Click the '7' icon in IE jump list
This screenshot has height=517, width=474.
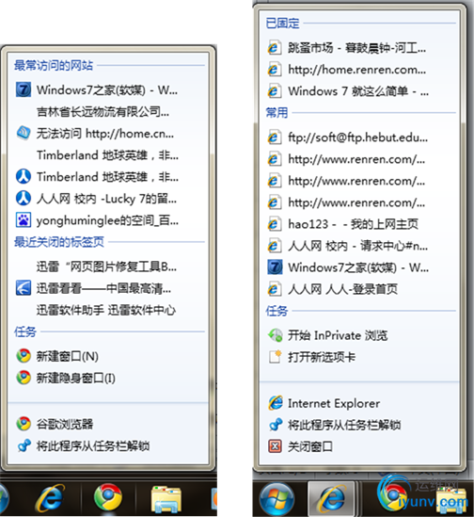(275, 267)
